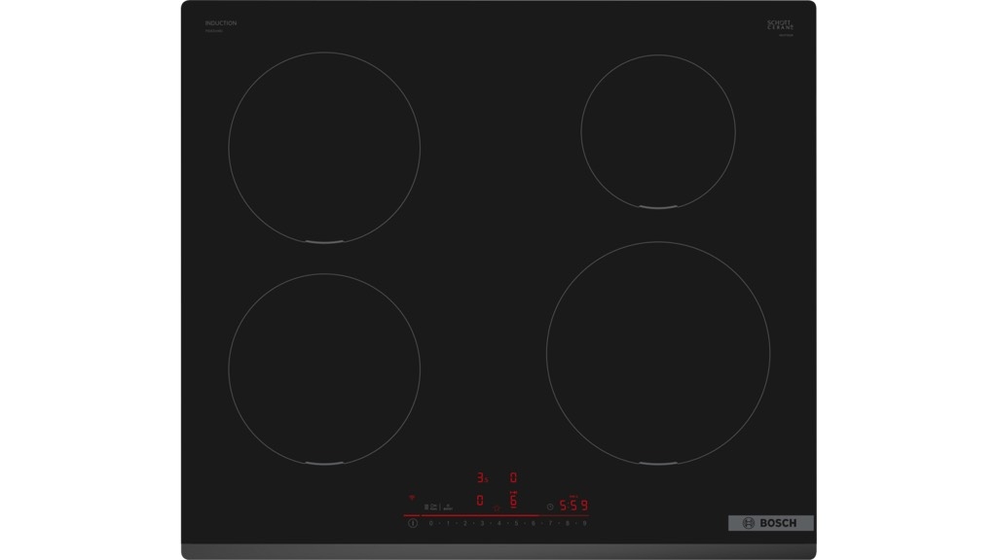The height and width of the screenshot is (560, 997).
Task: Set power level 7 on the slider
Action: pos(550,524)
